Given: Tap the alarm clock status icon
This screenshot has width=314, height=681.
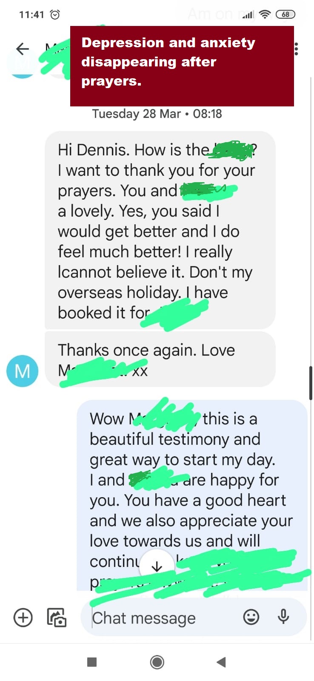Looking at the screenshot, I should [55, 14].
